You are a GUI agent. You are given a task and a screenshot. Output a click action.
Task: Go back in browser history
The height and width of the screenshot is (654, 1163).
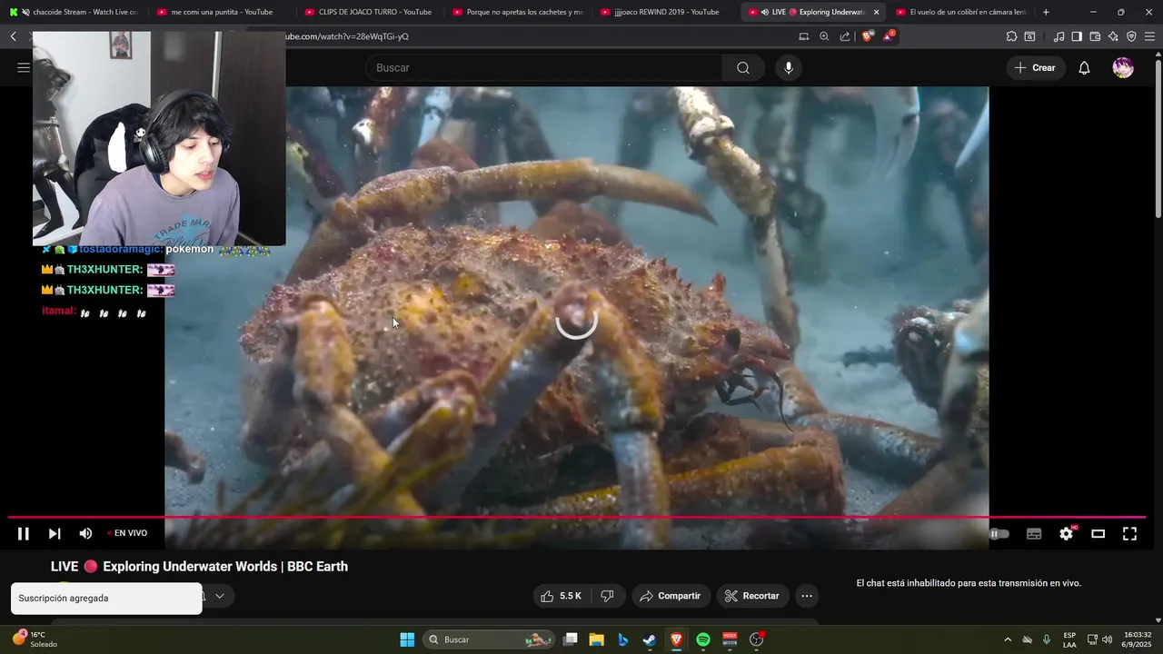(x=14, y=36)
